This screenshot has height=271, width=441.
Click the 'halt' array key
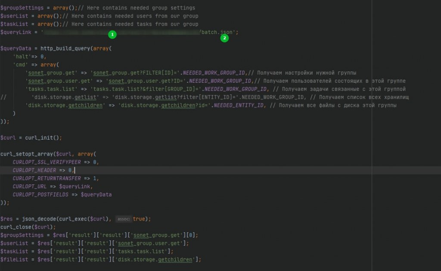[22, 56]
